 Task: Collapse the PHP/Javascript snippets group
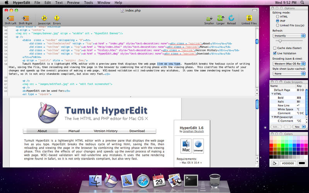(272, 117)
